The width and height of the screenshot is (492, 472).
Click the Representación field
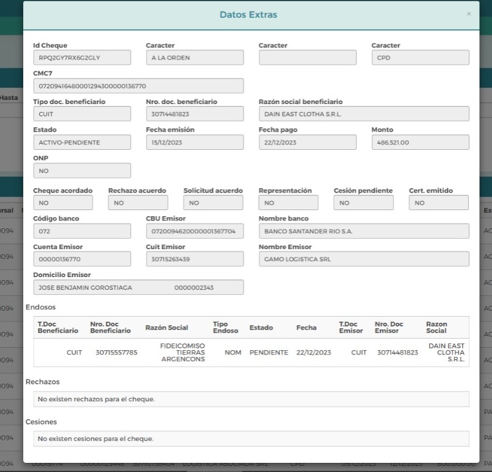click(289, 202)
